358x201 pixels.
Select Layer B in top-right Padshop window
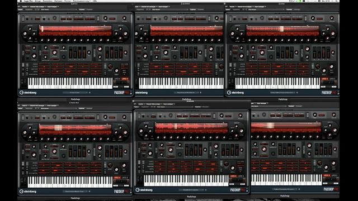coord(332,79)
